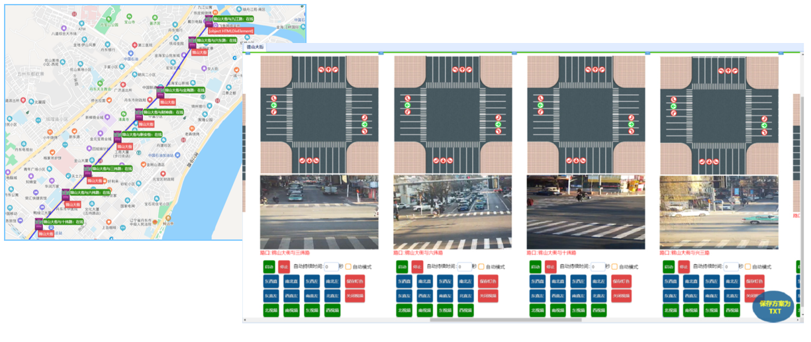This screenshot has width=811, height=342.
Task: Click 关闭视频 button under 锦山大街与三纬路
Action: click(x=354, y=296)
